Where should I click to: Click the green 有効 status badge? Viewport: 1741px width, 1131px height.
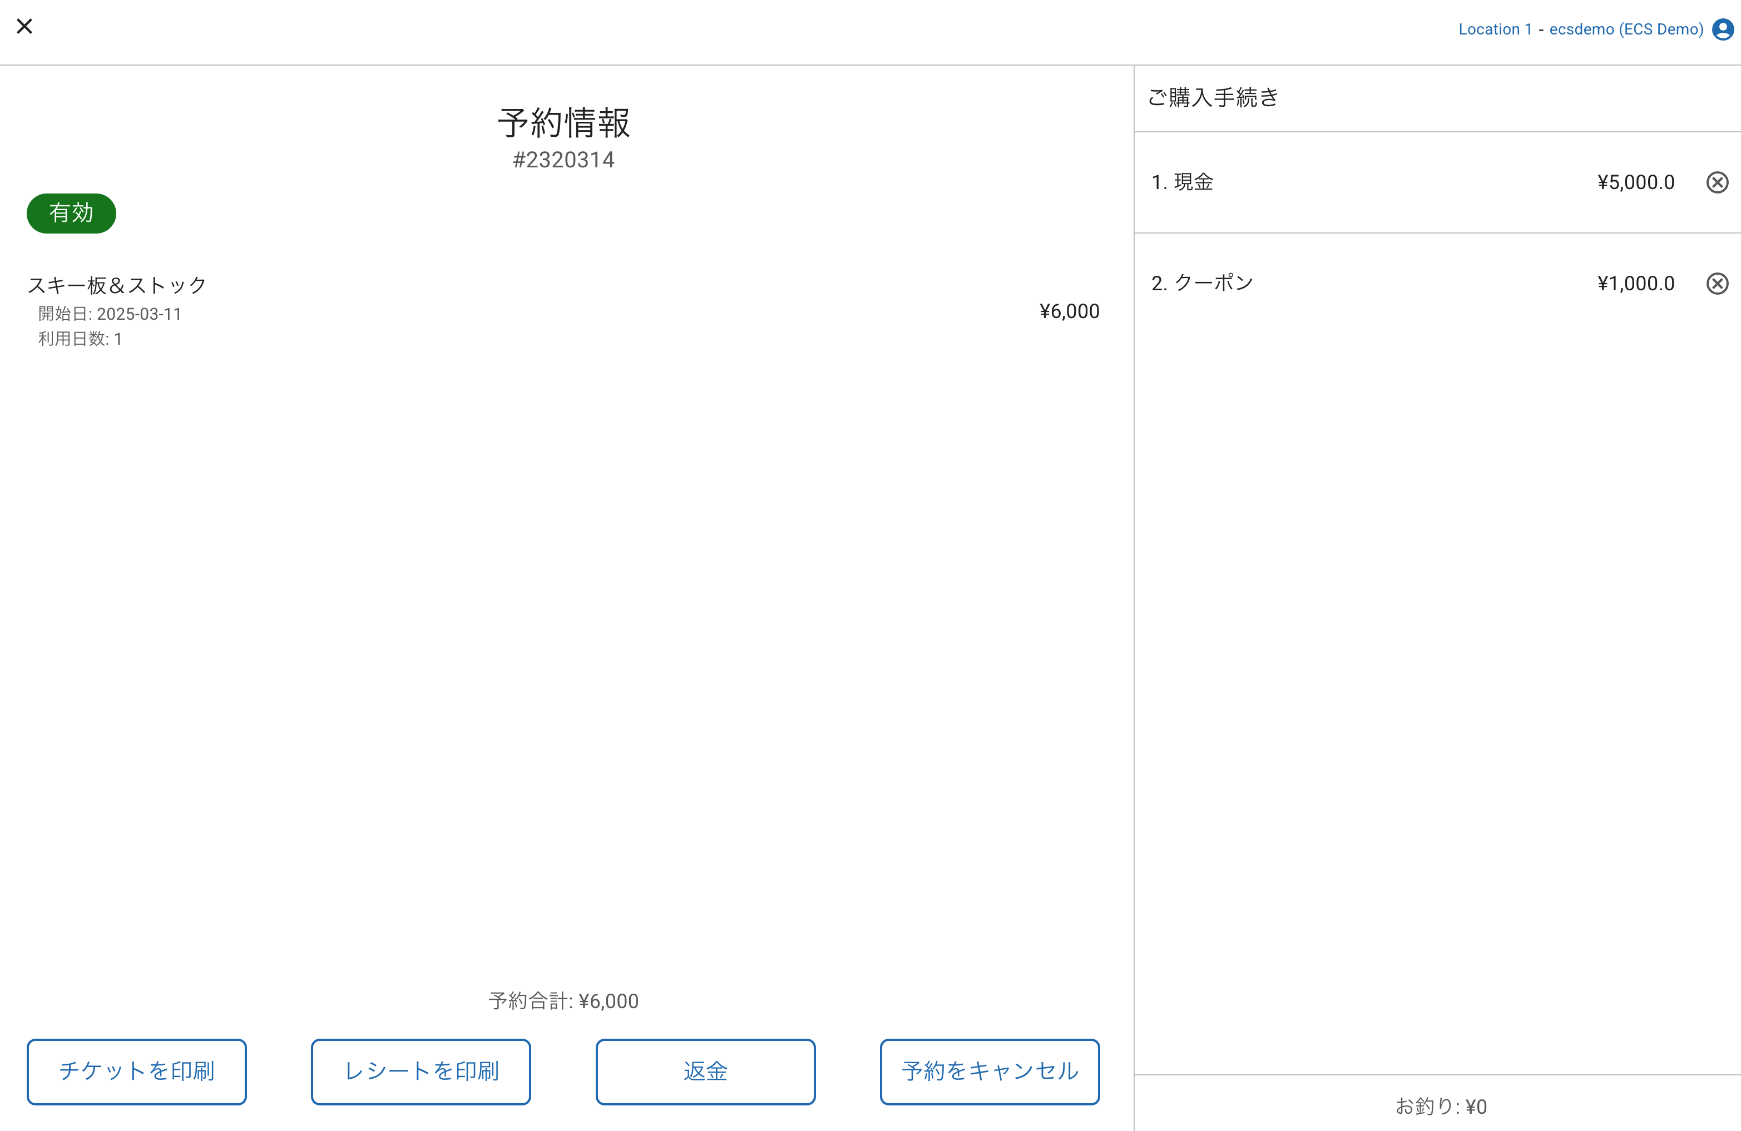pos(71,213)
